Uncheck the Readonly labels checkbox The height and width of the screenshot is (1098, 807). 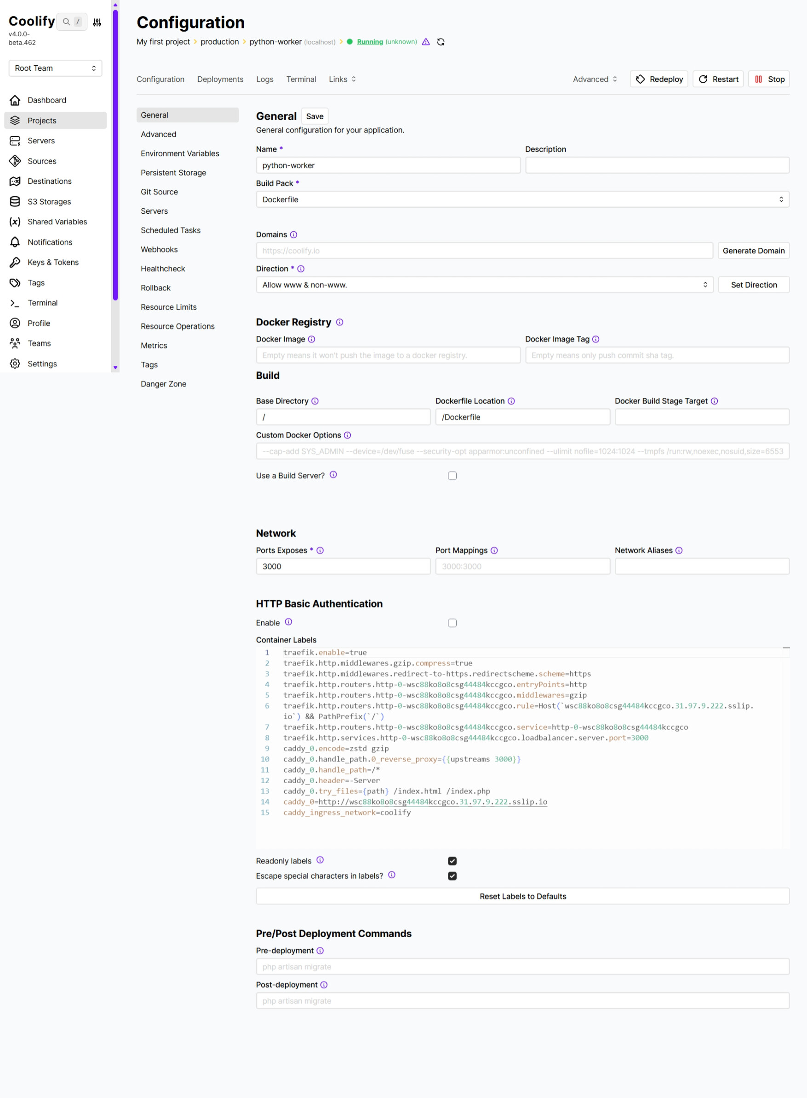452,861
